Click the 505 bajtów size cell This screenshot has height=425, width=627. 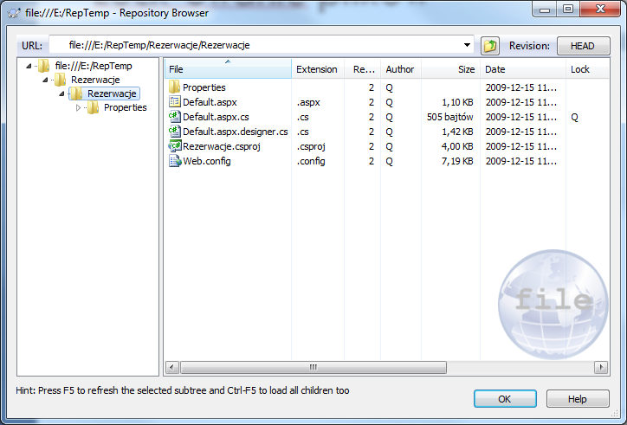(449, 117)
